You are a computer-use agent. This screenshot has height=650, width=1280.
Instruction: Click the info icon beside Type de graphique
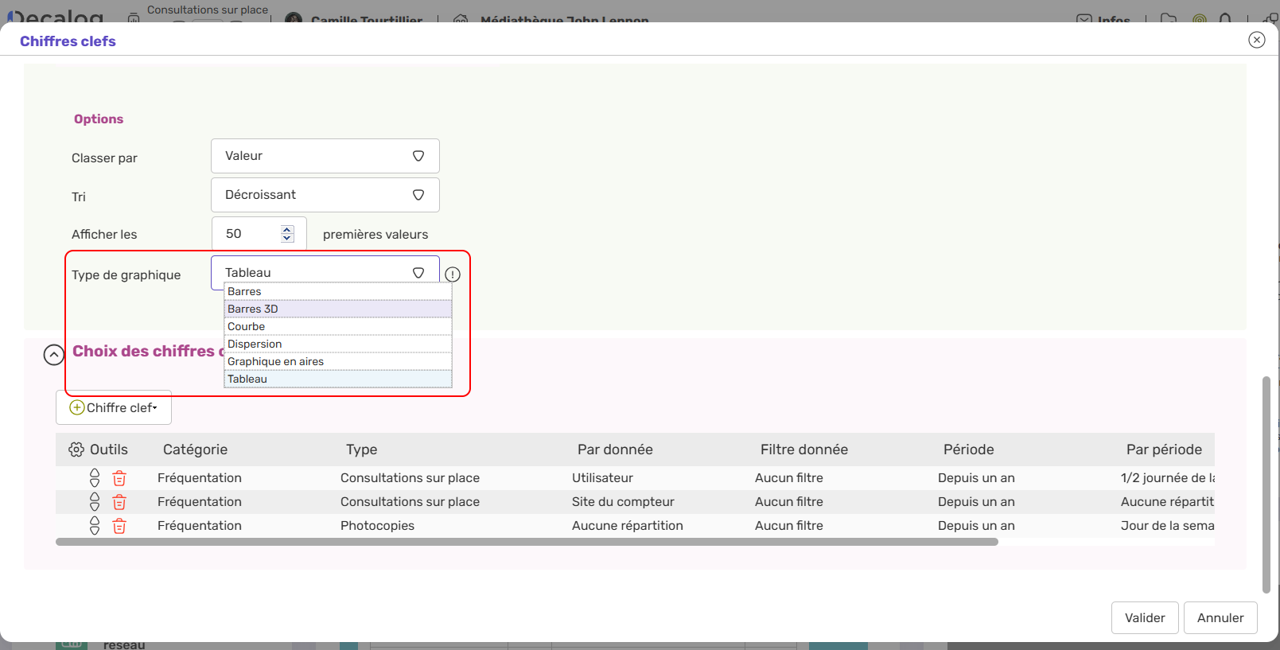click(x=453, y=274)
